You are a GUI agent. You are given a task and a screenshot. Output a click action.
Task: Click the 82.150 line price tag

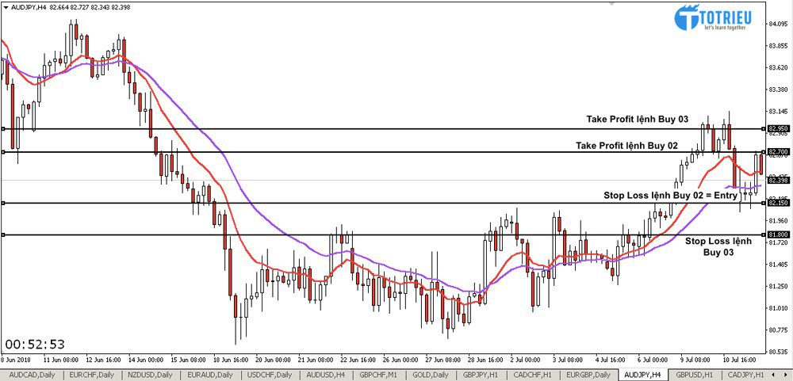point(777,203)
